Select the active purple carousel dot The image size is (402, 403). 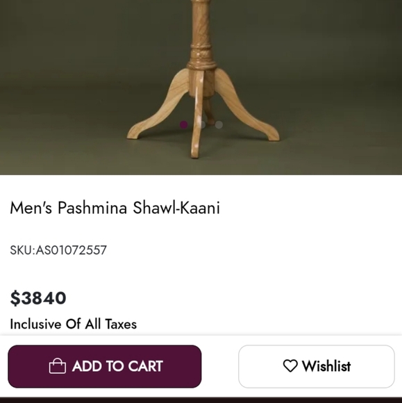184,124
